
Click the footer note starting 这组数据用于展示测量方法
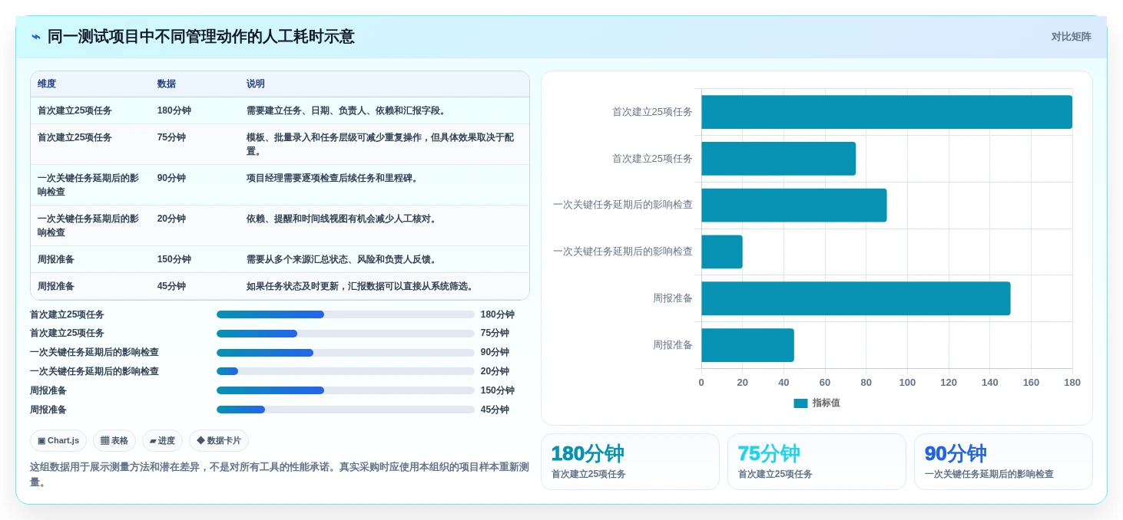[280, 474]
